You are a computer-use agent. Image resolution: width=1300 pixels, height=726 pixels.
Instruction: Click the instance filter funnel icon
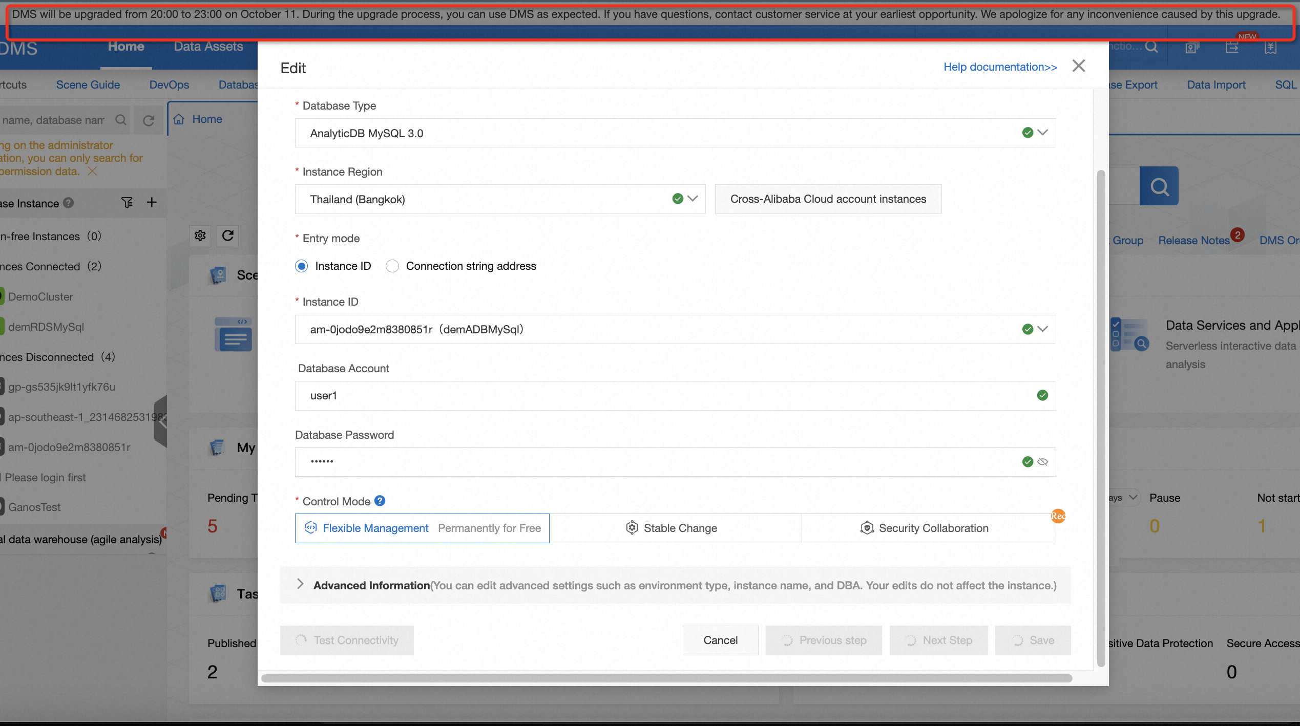127,203
